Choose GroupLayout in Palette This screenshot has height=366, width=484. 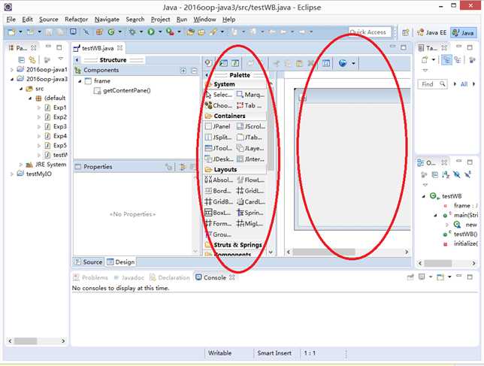(218, 234)
